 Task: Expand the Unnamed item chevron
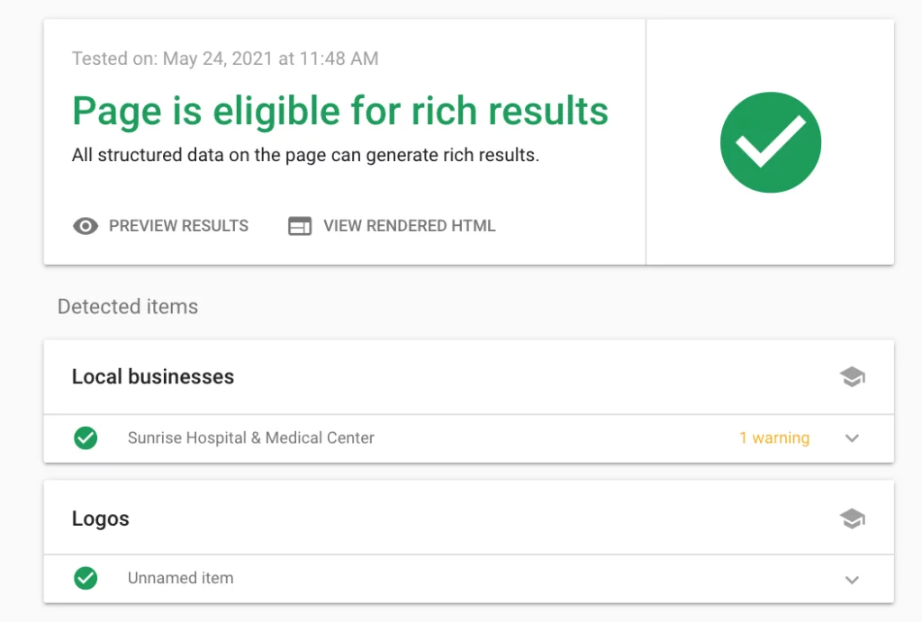click(x=852, y=579)
